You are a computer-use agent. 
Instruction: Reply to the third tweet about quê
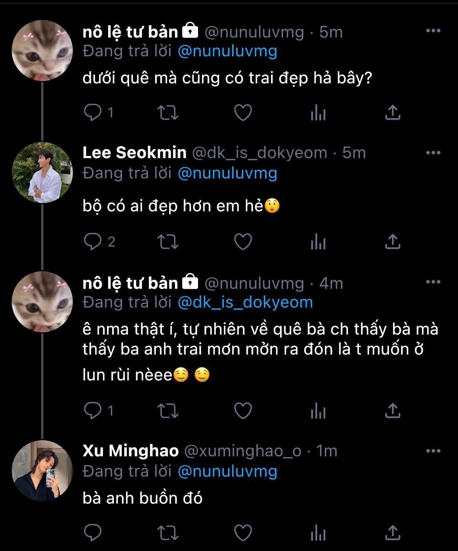coord(93,411)
